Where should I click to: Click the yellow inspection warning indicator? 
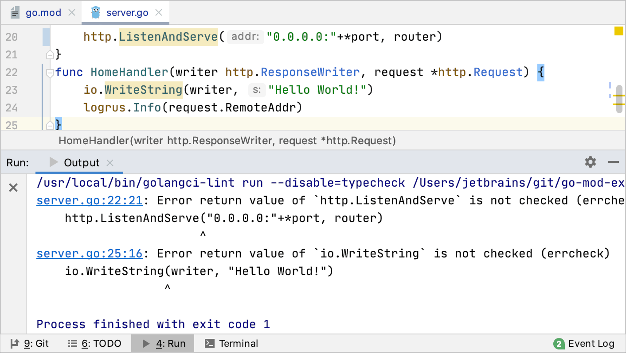tap(618, 31)
